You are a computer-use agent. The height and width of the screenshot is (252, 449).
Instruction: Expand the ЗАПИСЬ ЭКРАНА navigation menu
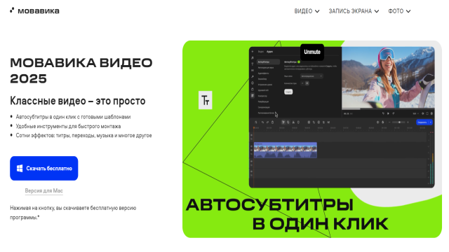[x=354, y=11]
